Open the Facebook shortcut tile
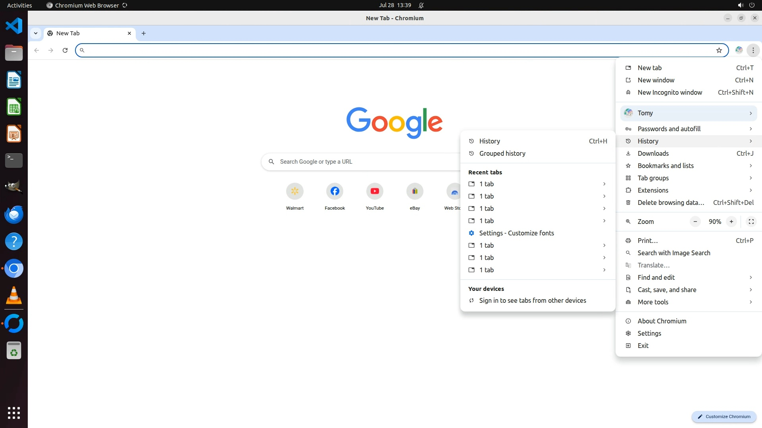Viewport: 762px width, 428px height. point(335,191)
